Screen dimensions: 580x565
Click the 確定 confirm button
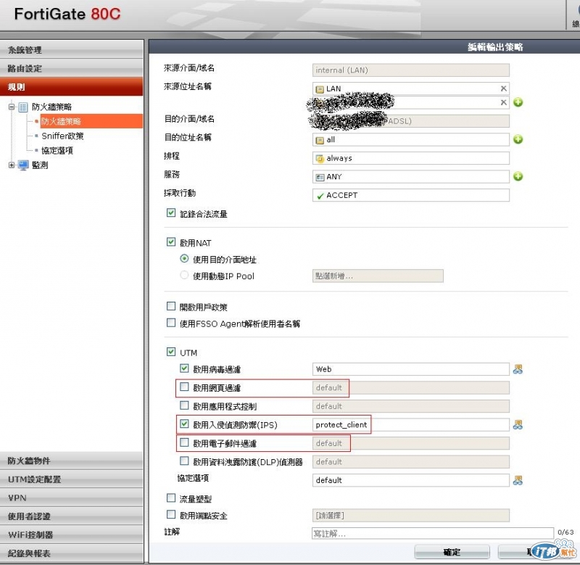(452, 552)
